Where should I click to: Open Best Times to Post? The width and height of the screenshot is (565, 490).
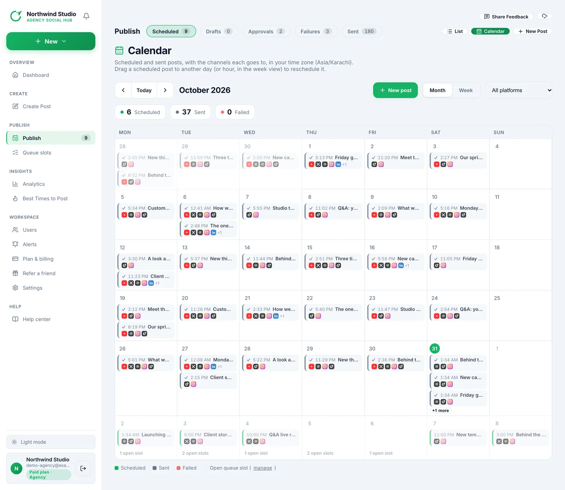pyautogui.click(x=51, y=199)
